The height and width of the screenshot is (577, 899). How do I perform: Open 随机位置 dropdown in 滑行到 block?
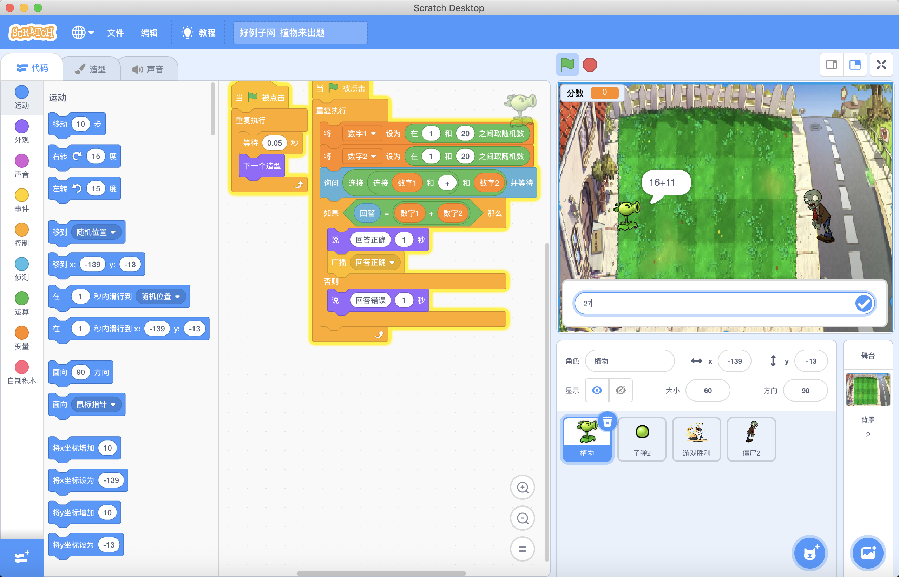point(160,296)
